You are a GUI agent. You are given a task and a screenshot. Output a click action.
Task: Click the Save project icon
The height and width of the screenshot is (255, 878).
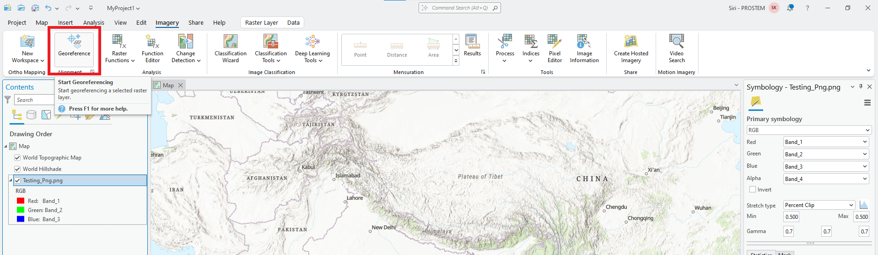tap(35, 8)
